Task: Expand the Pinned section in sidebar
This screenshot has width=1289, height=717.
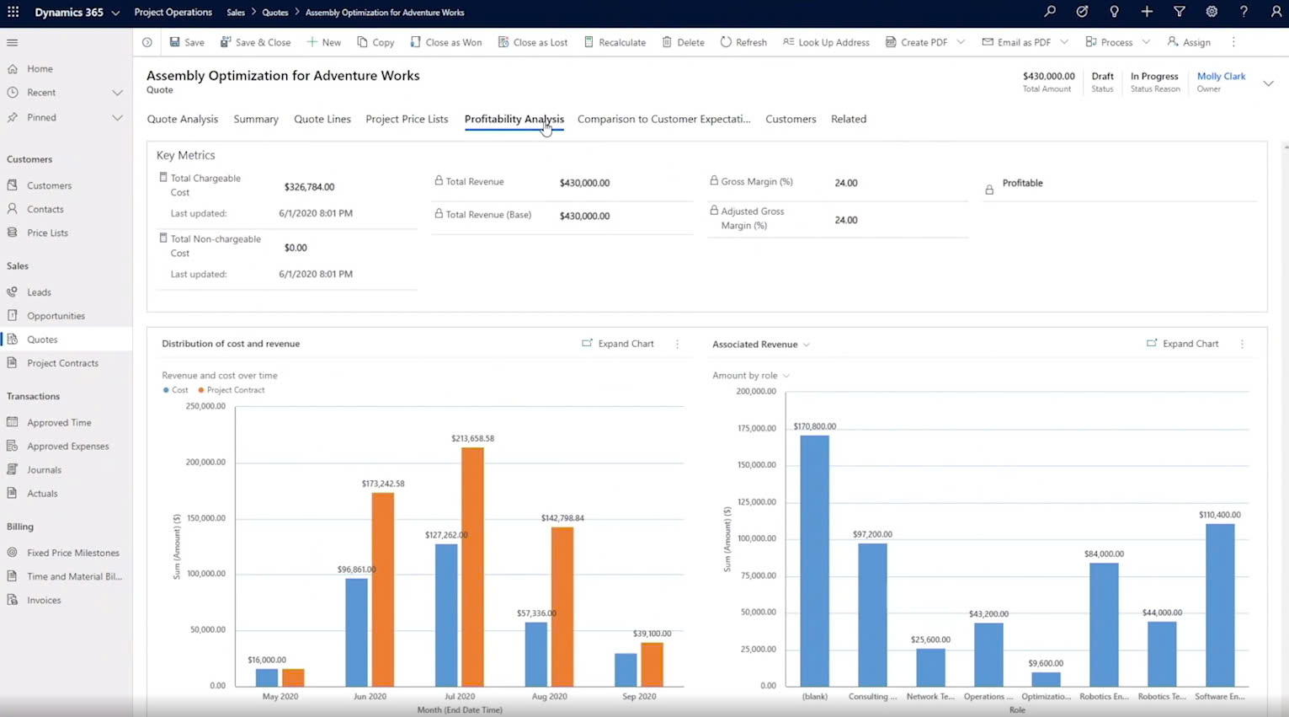Action: 117,118
